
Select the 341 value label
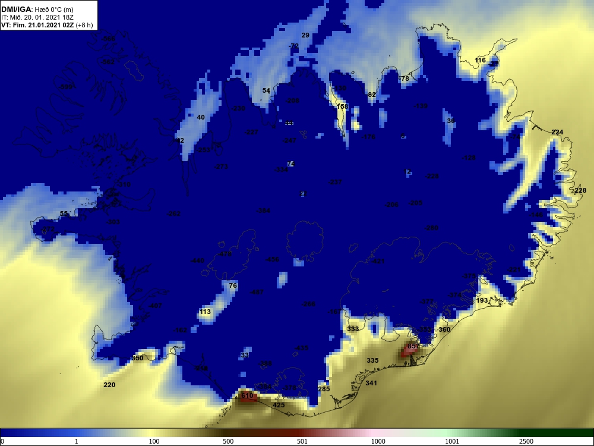tap(371, 383)
